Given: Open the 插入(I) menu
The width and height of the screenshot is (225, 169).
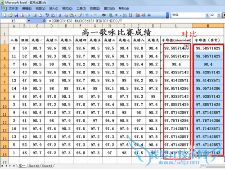Looking at the screenshot, I should (54, 9).
